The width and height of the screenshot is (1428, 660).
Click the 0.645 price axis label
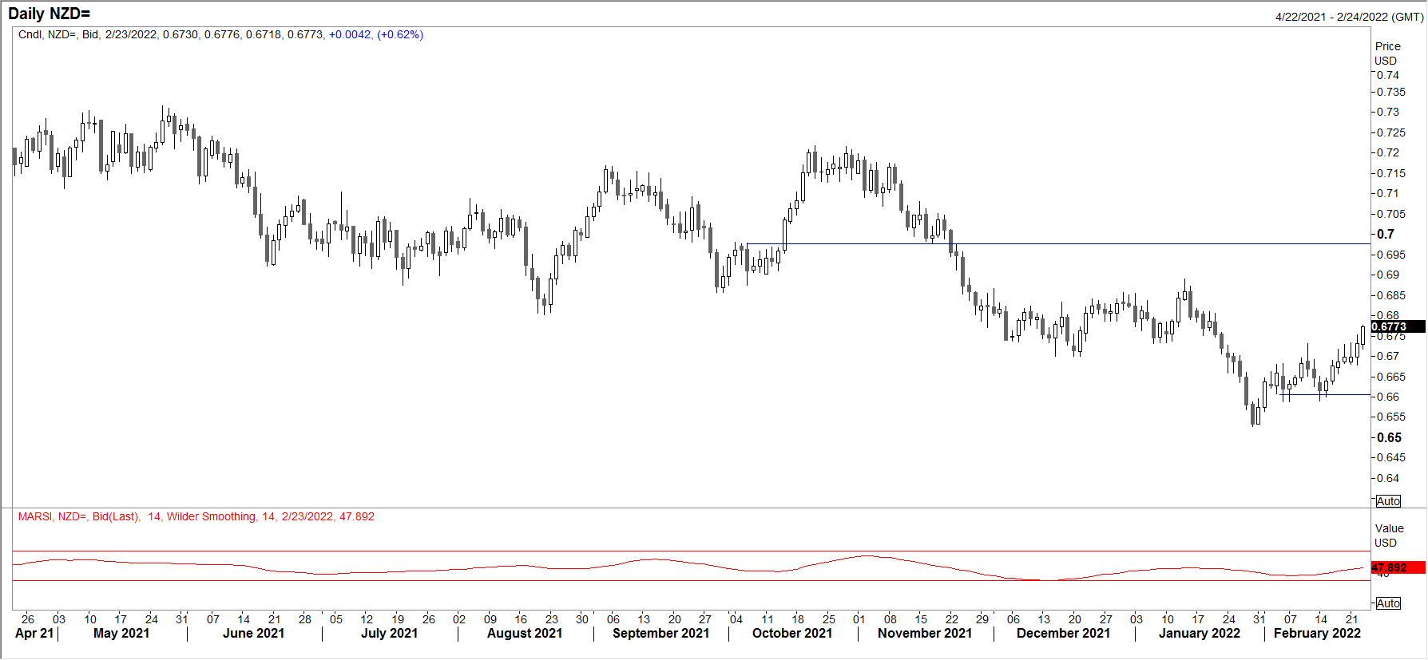tap(1391, 457)
